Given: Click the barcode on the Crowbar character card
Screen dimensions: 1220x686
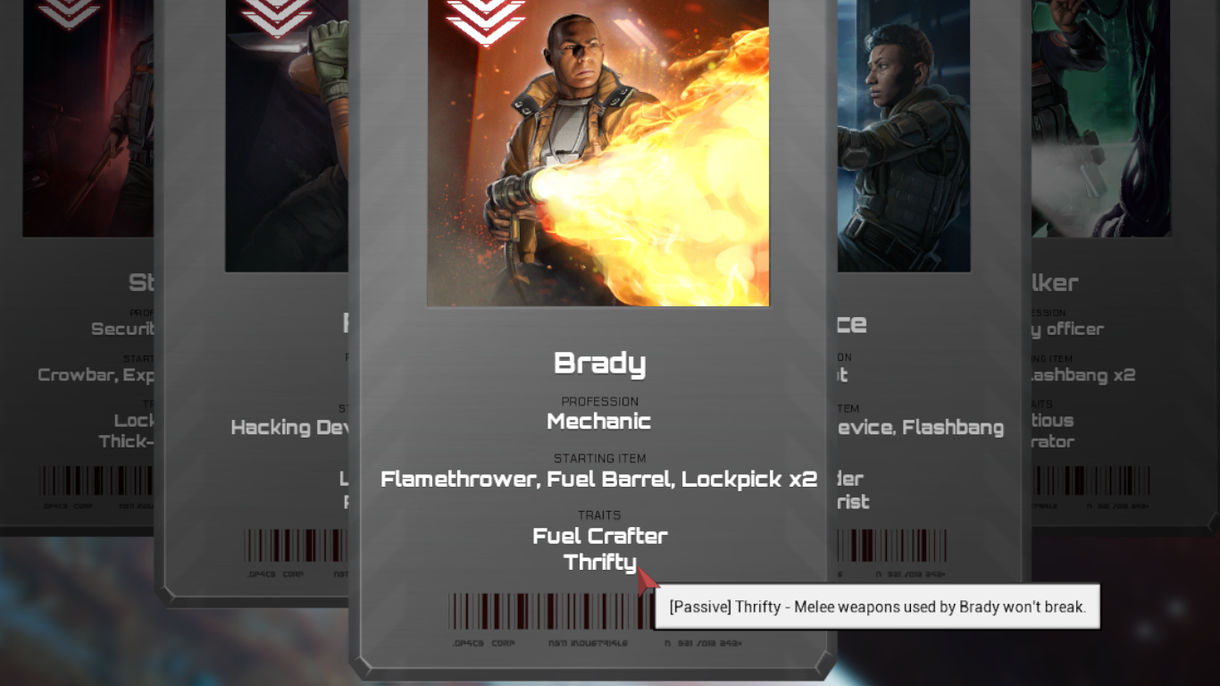Looking at the screenshot, I should point(97,481).
